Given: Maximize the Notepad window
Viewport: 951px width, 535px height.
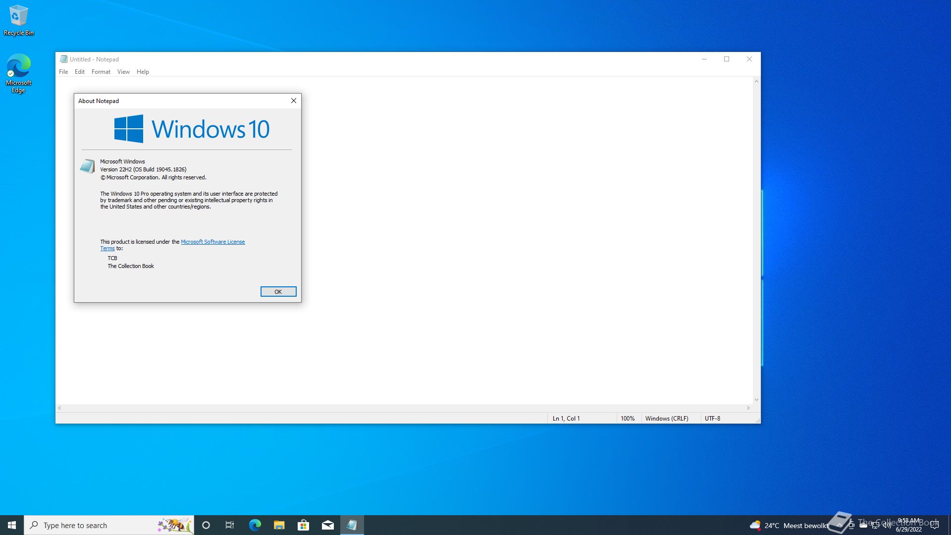Looking at the screenshot, I should click(x=727, y=59).
